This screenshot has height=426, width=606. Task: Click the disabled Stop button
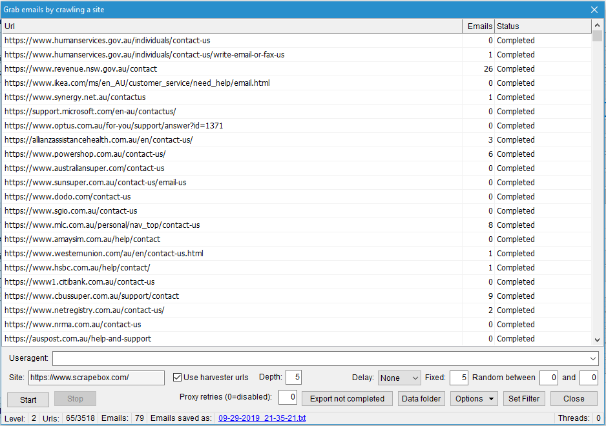(x=75, y=399)
